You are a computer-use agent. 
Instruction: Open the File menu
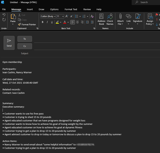pos(4,9)
